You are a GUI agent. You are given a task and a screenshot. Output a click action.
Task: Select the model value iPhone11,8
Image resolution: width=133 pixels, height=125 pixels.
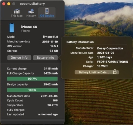click(50, 37)
